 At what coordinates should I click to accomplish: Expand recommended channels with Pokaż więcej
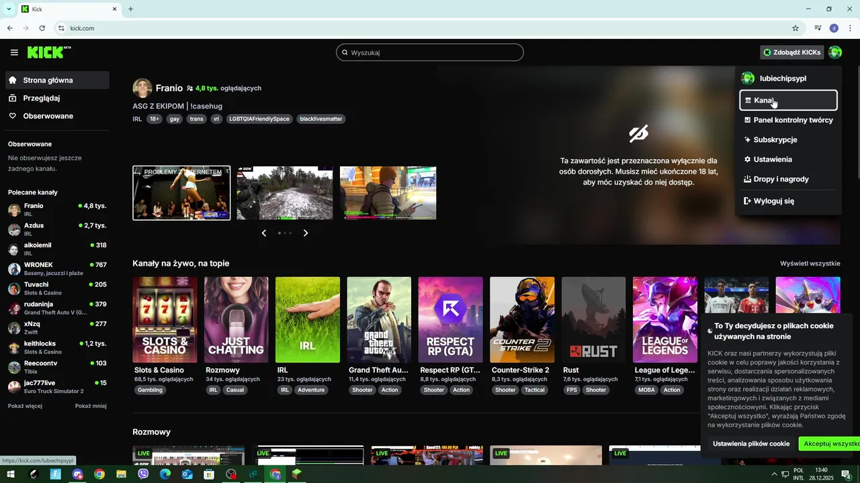(x=25, y=406)
